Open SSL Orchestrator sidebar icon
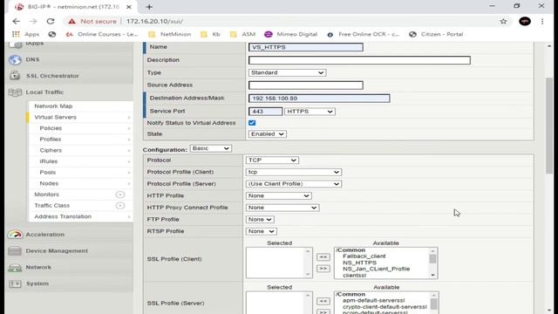558x314 pixels. [x=15, y=76]
